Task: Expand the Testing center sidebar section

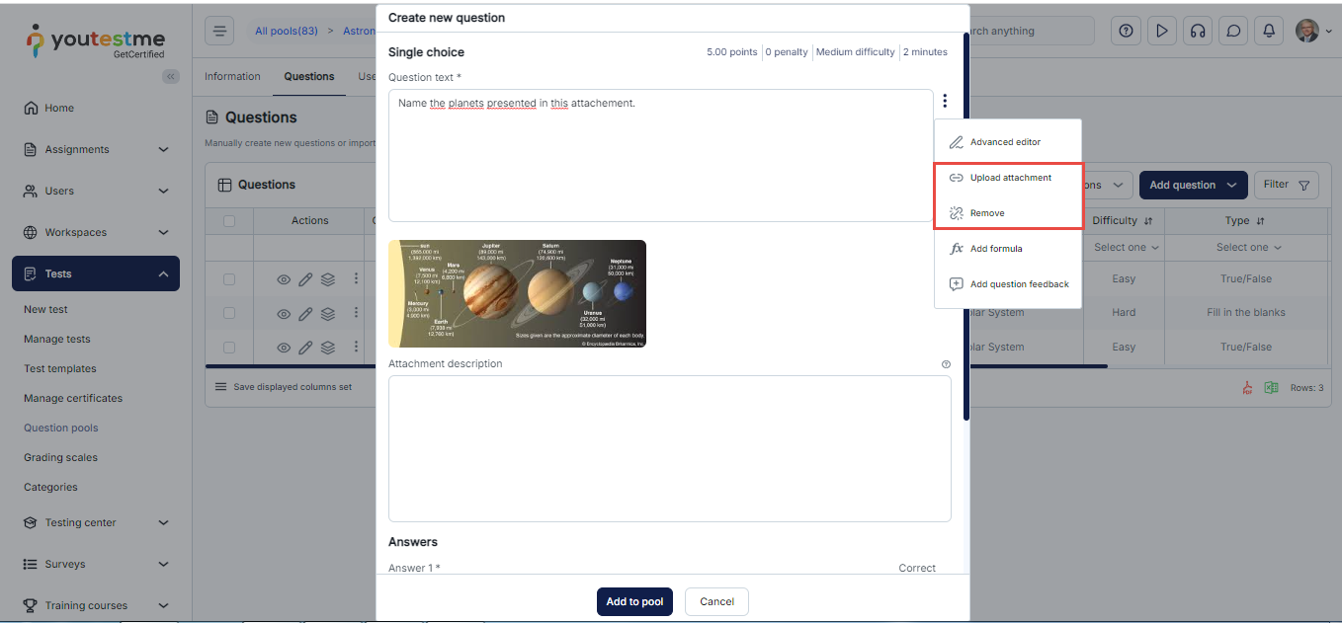Action: (x=96, y=522)
